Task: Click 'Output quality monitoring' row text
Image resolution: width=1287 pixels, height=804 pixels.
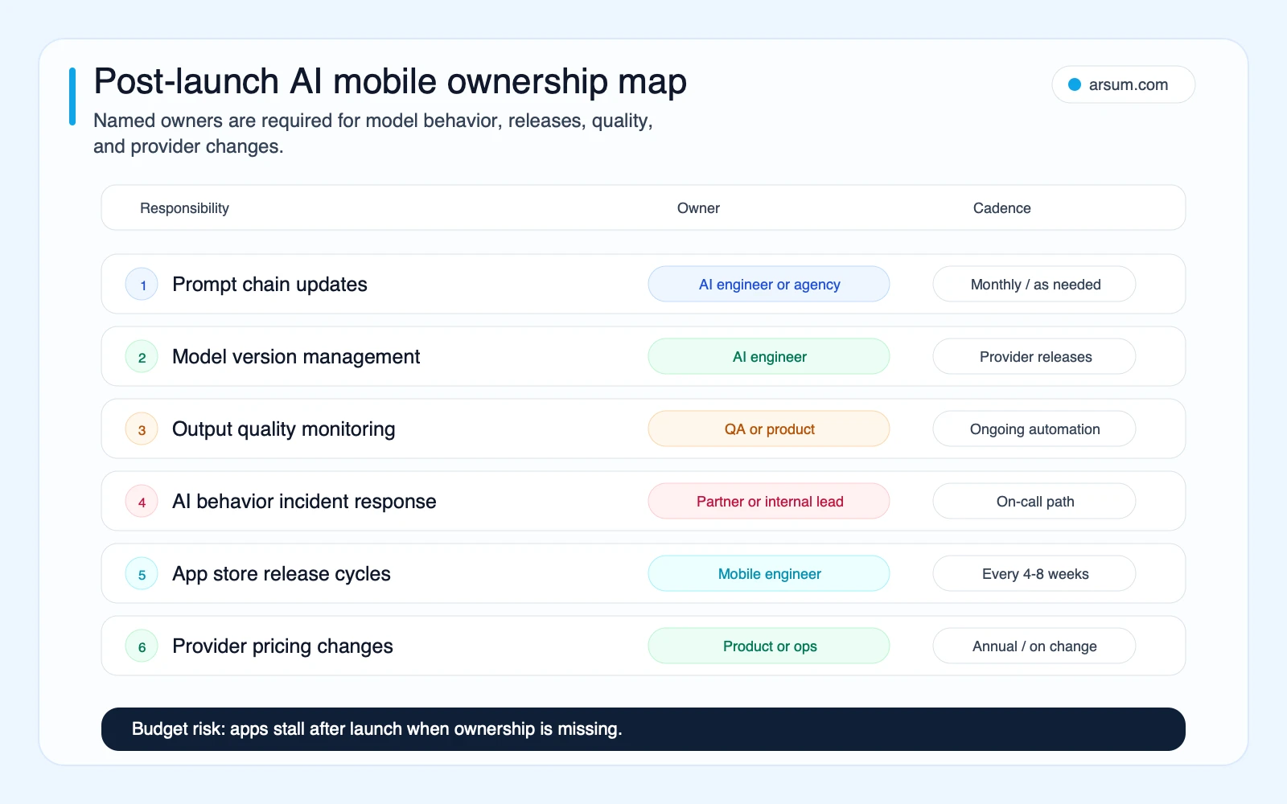Action: click(x=283, y=429)
